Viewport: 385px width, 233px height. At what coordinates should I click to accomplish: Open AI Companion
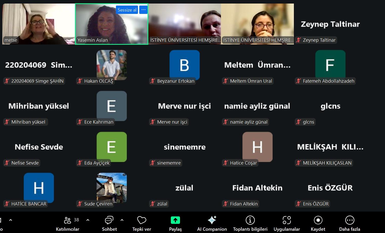click(212, 223)
